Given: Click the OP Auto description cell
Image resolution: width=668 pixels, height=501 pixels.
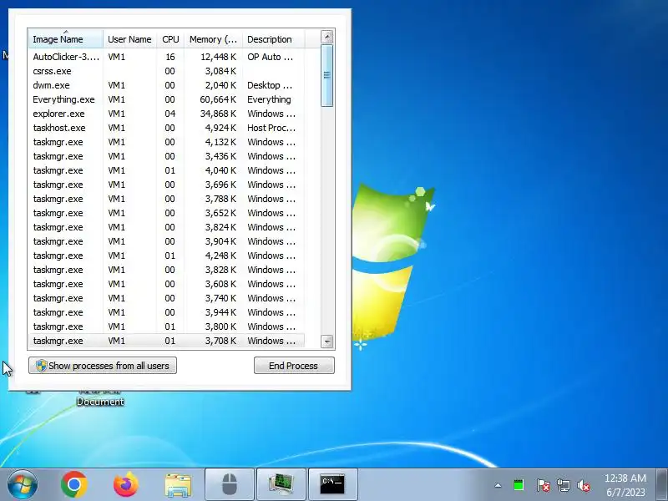Looking at the screenshot, I should pyautogui.click(x=271, y=57).
